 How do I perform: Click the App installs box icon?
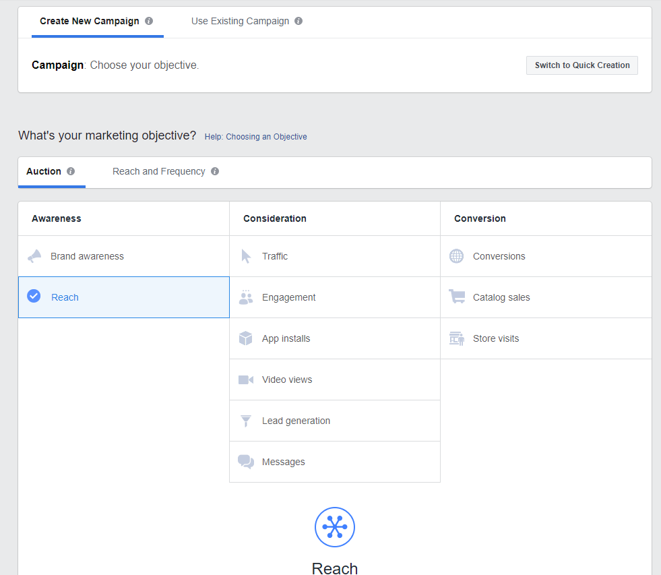246,338
